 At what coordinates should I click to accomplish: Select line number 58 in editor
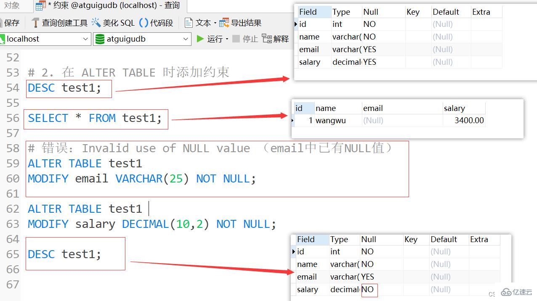(x=13, y=148)
